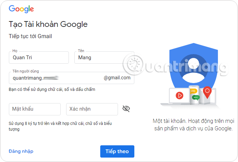Click the blue shield account illustration
Image resolution: width=238 pixels, height=162 pixels.
194,67
